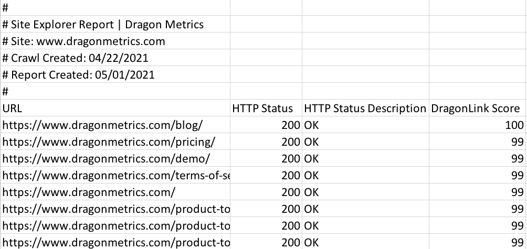This screenshot has height=249, width=527.
Task: Click the homepage https://www.dragonmetrics.com/ URL cell
Action: coord(89,192)
